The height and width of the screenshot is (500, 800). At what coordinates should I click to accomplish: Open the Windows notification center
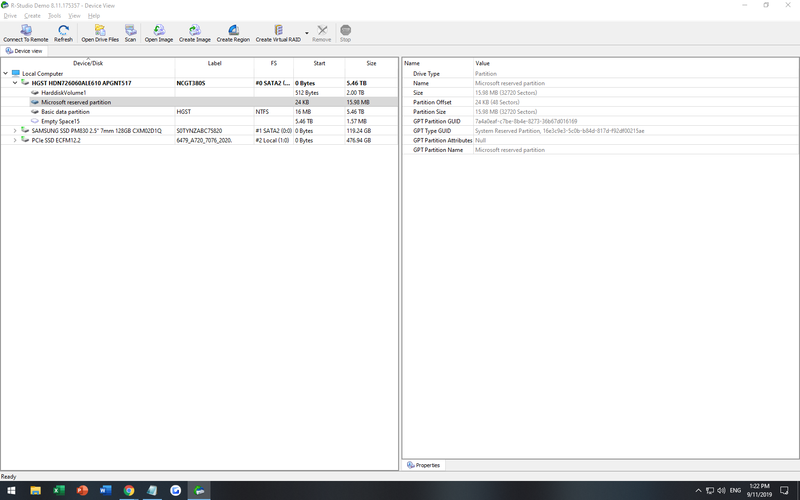(784, 490)
